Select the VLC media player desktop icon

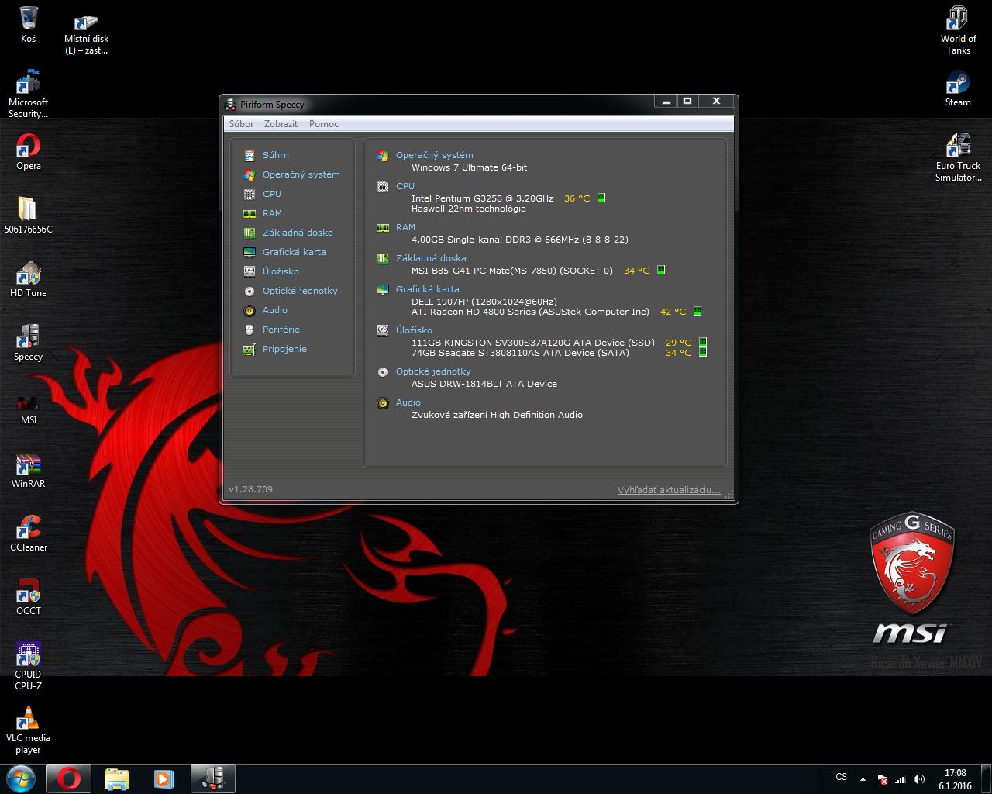pos(29,730)
